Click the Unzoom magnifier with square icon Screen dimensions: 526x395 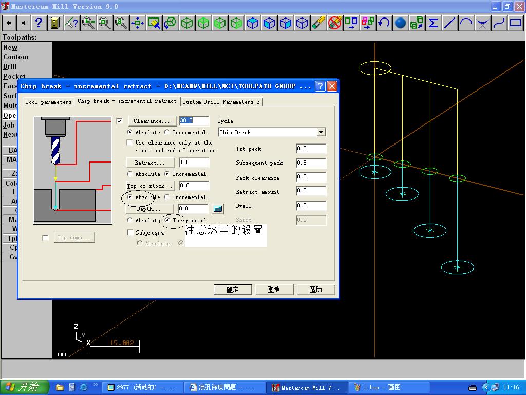click(x=105, y=23)
